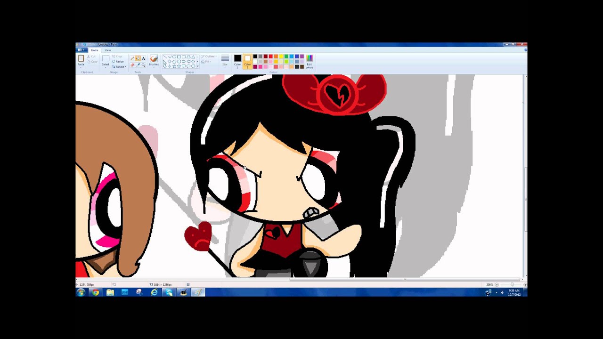Open the Outline dropdown
The width and height of the screenshot is (603, 339).
point(209,56)
